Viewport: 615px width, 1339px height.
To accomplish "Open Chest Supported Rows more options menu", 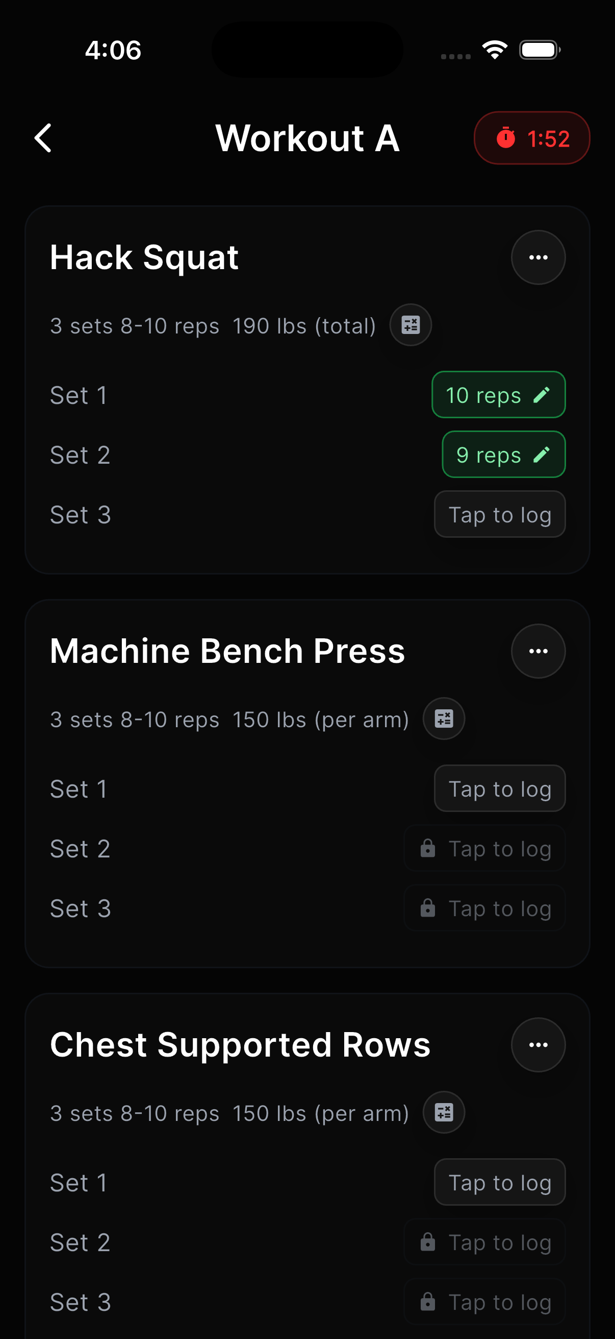I will (537, 1044).
